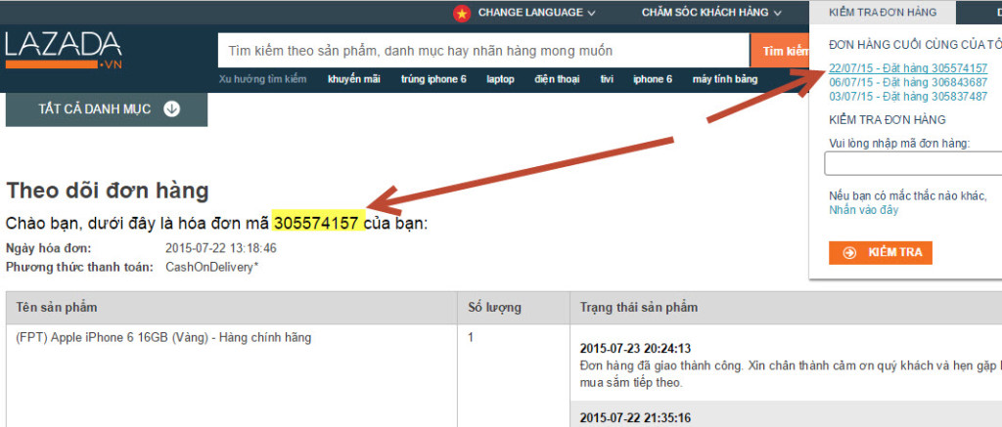Select the điện thoại trending search
Screen dimensions: 1002x427
(x=557, y=79)
